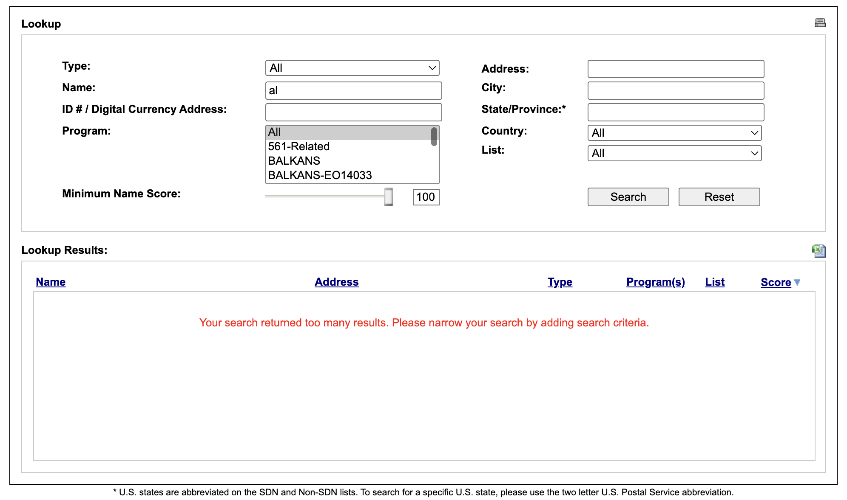
Task: Click the score value box showing 100
Action: pos(426,197)
